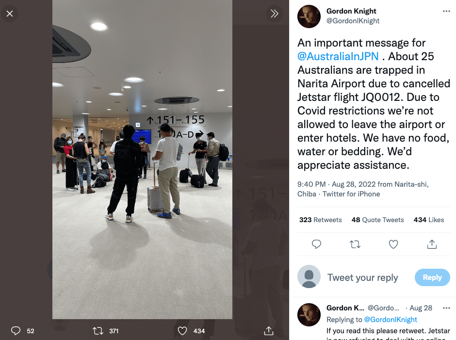Collapse the tweet sidebar with double-chevron icon
Screen dimensions: 456x340
(274, 14)
